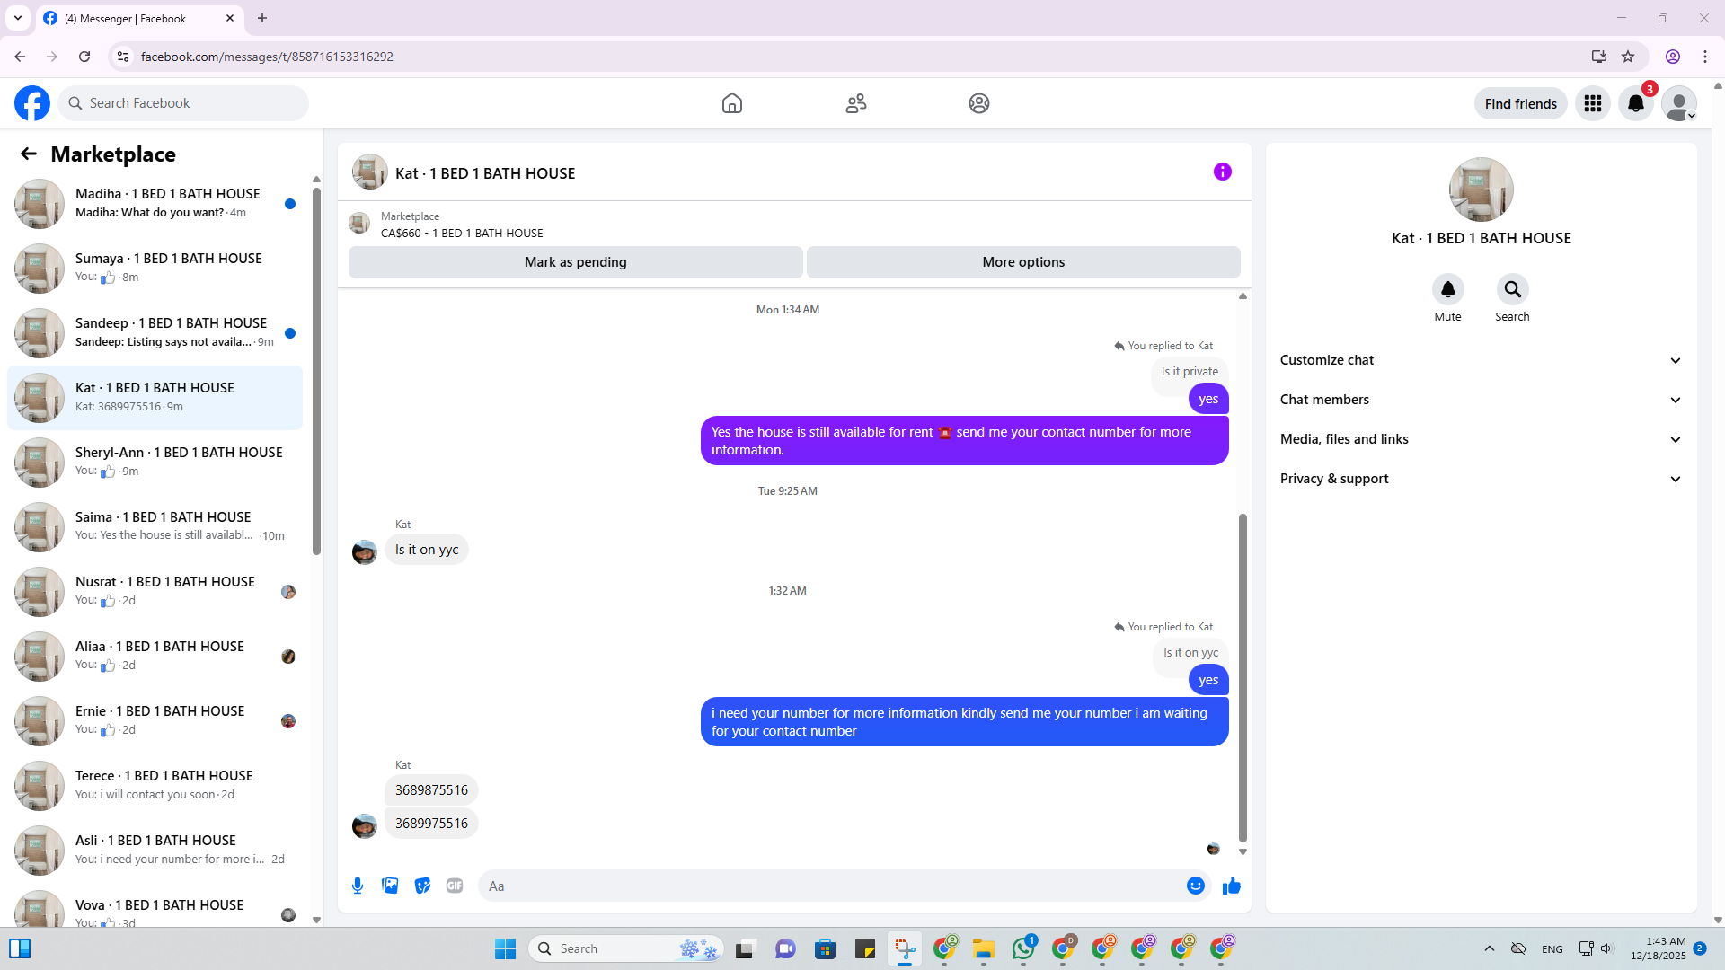Expand Media, files and links section

pos(1480,439)
